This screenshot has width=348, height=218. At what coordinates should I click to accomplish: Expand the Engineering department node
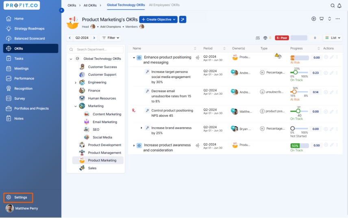pos(76,83)
